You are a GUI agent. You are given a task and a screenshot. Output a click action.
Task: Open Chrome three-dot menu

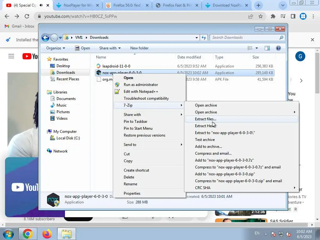[x=313, y=16]
